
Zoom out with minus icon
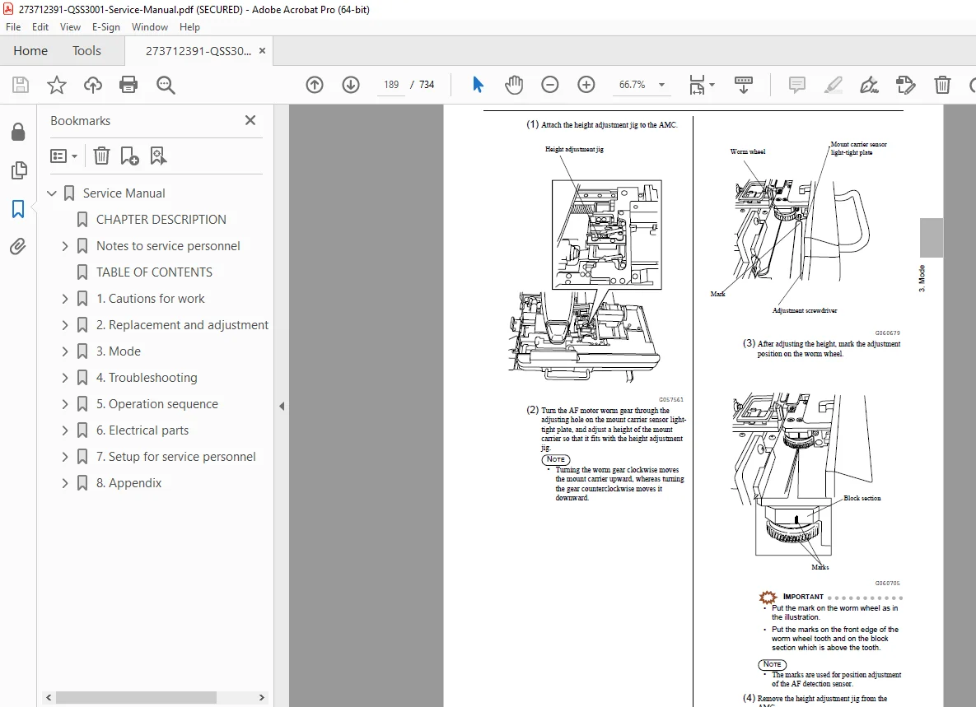tap(549, 85)
